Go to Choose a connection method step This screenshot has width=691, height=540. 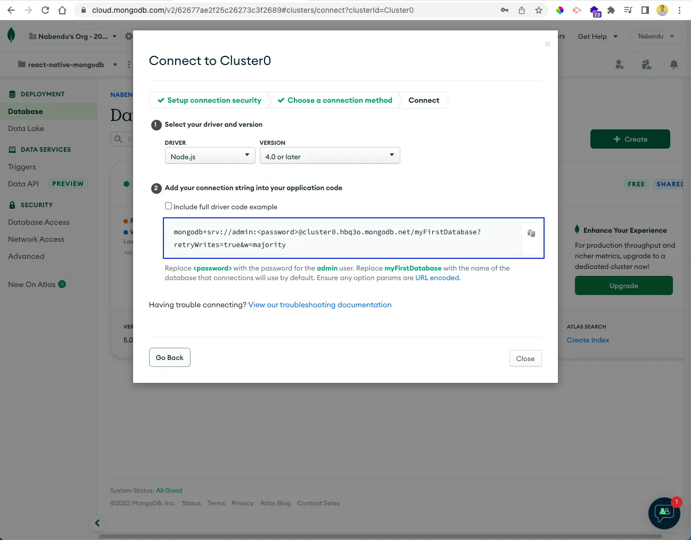(x=335, y=100)
